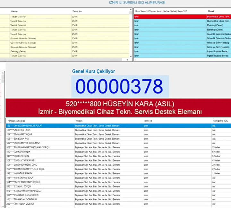231x208 pixels.
Task: Select the 'SULTAN KANAR' row
Action: point(118,160)
